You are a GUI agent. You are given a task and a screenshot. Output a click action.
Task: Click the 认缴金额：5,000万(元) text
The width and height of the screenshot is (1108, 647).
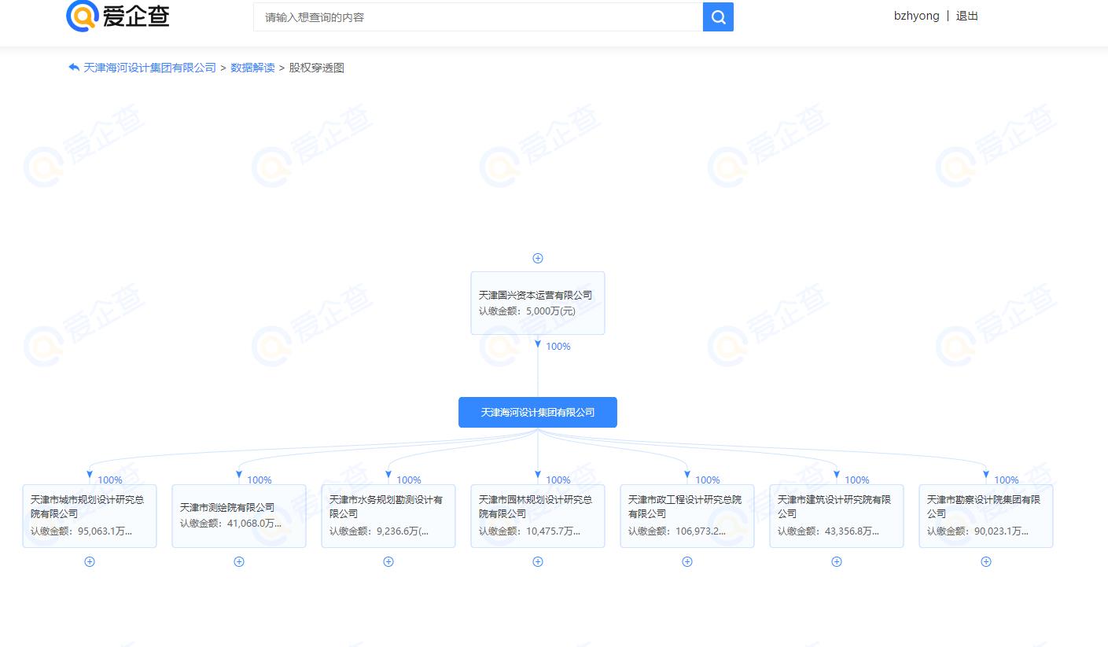coord(527,311)
